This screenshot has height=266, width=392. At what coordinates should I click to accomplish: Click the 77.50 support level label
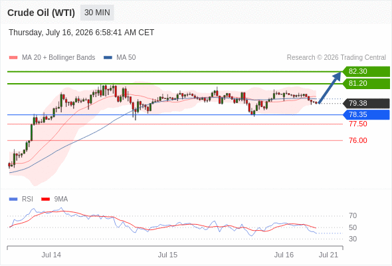[x=358, y=124]
